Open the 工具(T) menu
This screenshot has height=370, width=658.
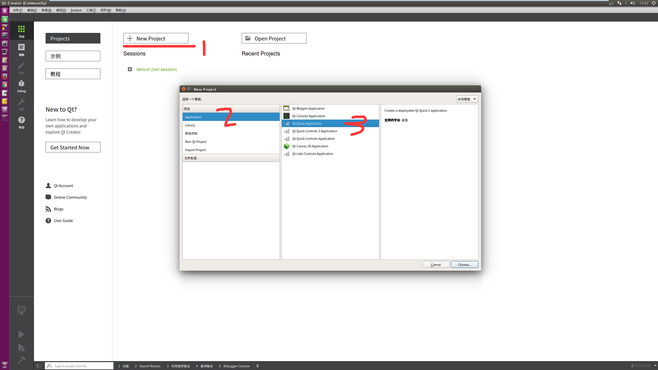pos(91,10)
